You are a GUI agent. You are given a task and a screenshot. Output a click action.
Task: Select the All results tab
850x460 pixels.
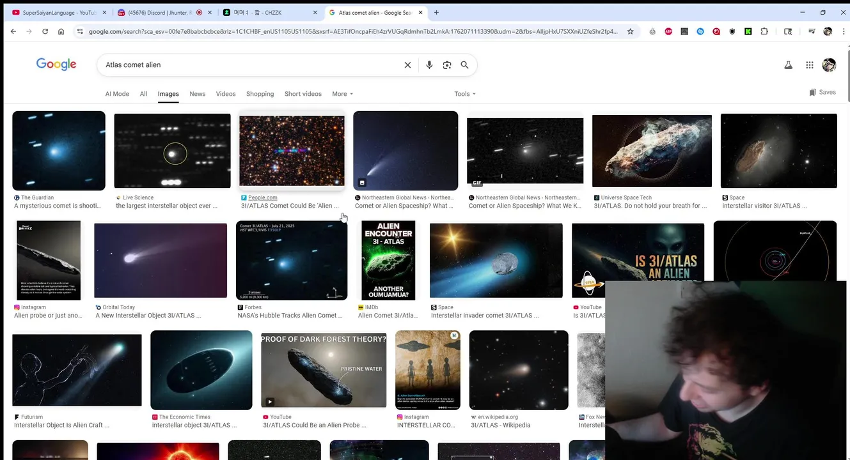(x=143, y=94)
